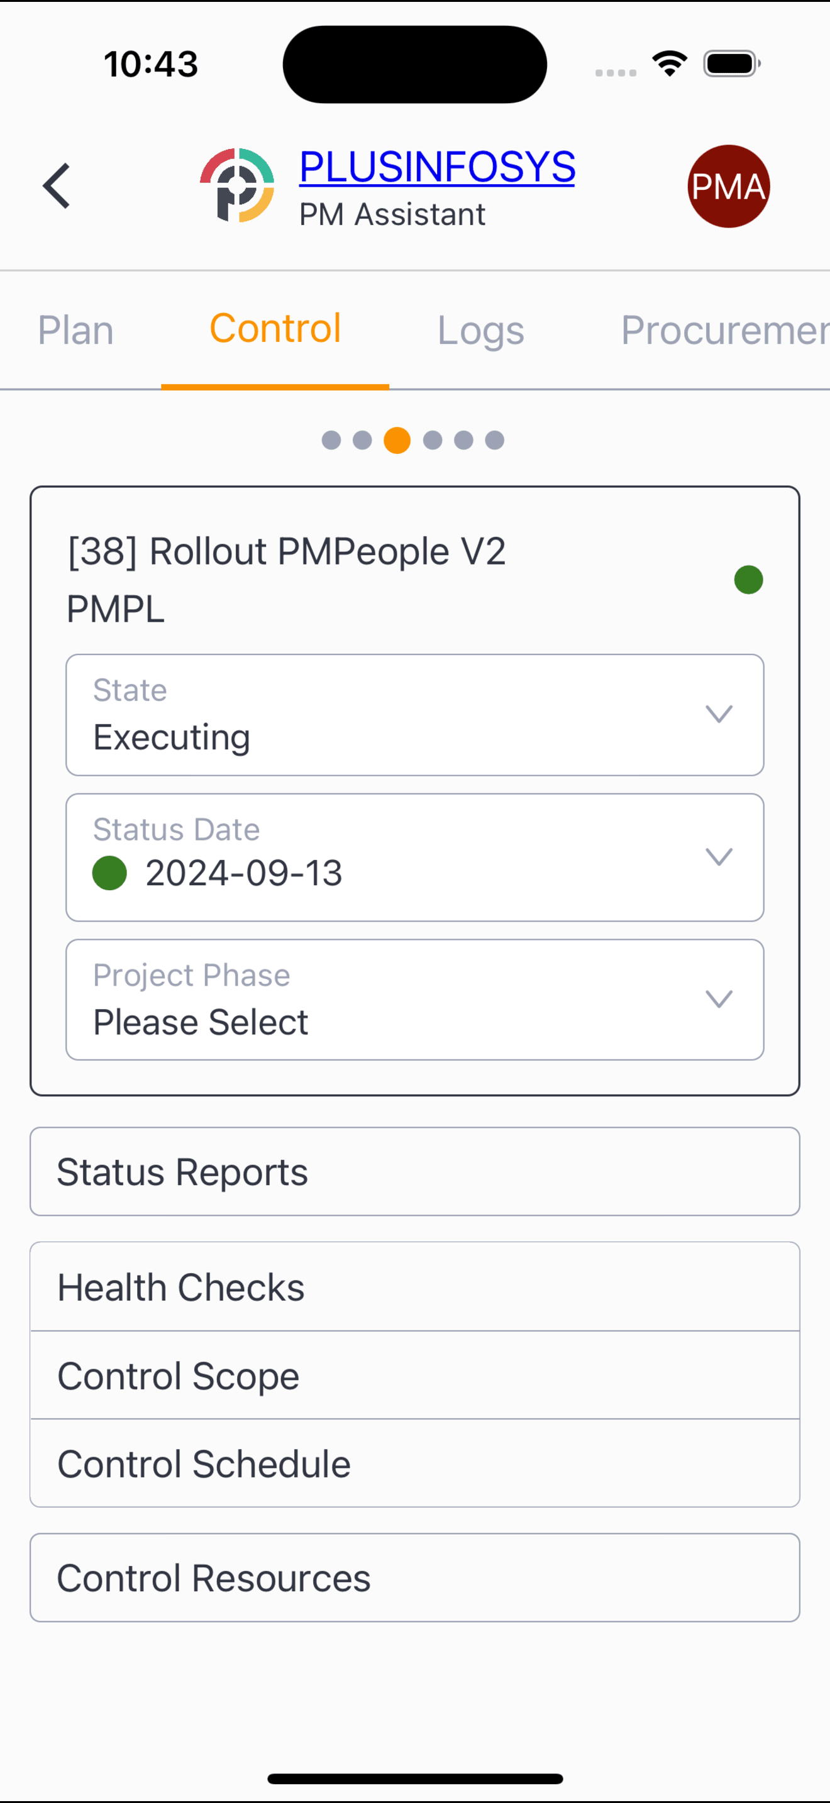Expand the Status Date dropdown

click(x=415, y=857)
